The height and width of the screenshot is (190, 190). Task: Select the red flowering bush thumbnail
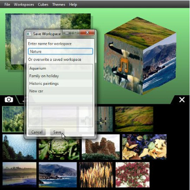(x=133, y=175)
